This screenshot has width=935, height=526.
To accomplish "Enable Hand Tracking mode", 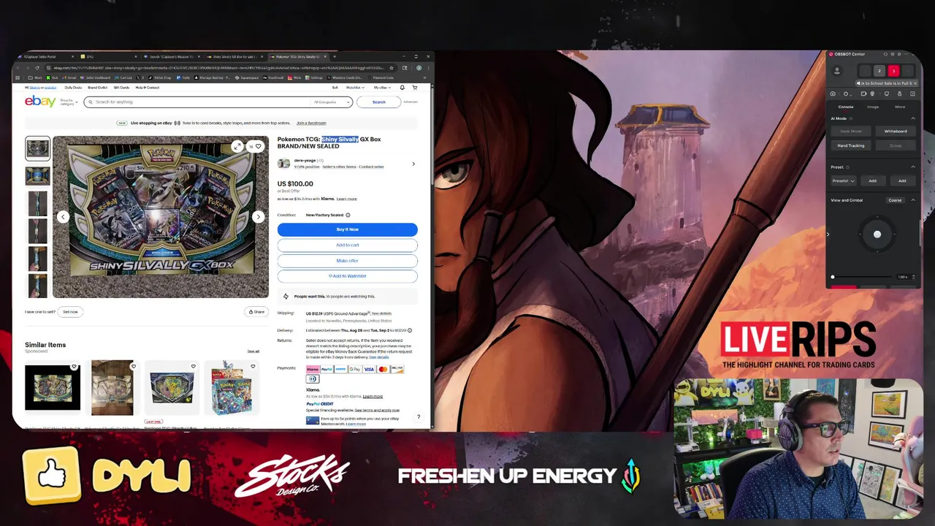I will coord(850,145).
